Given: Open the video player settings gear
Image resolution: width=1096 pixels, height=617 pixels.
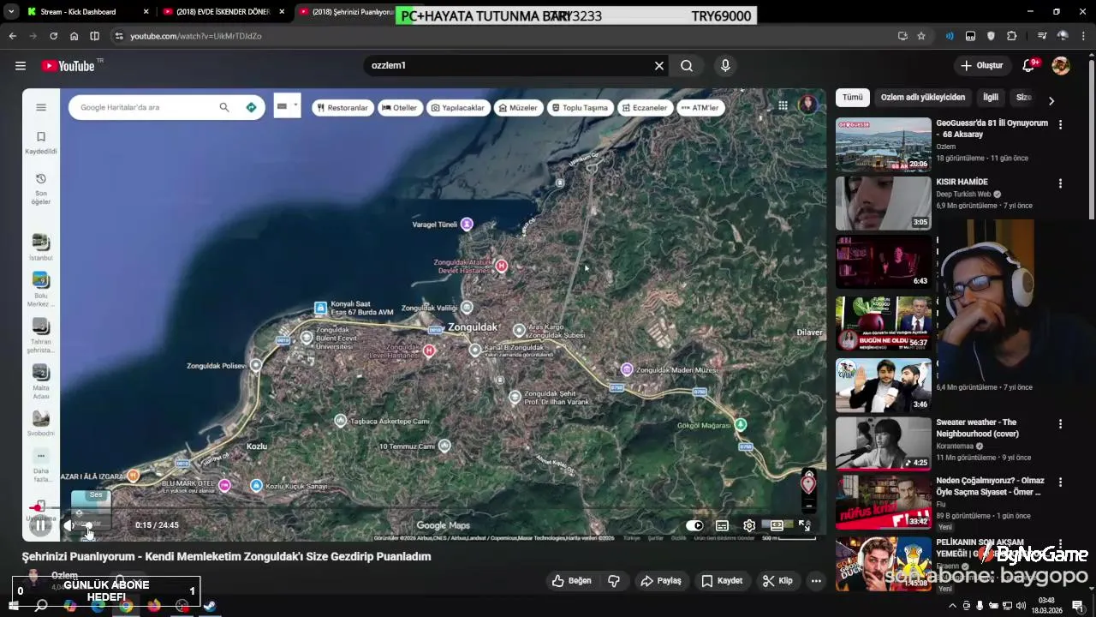Looking at the screenshot, I should [749, 525].
